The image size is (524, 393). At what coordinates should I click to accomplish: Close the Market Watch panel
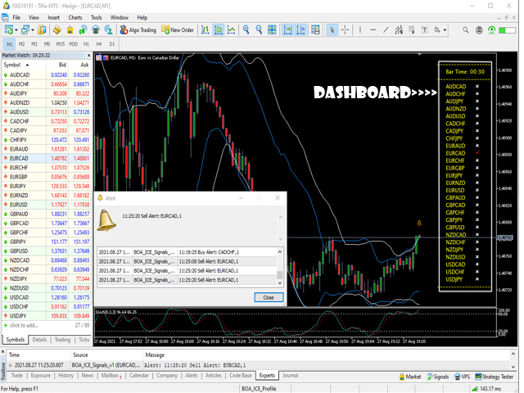pyautogui.click(x=88, y=56)
